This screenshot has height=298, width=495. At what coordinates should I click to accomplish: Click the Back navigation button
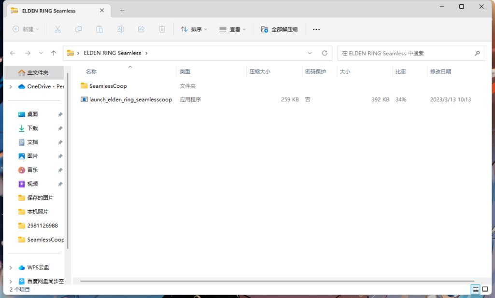pyautogui.click(x=12, y=53)
